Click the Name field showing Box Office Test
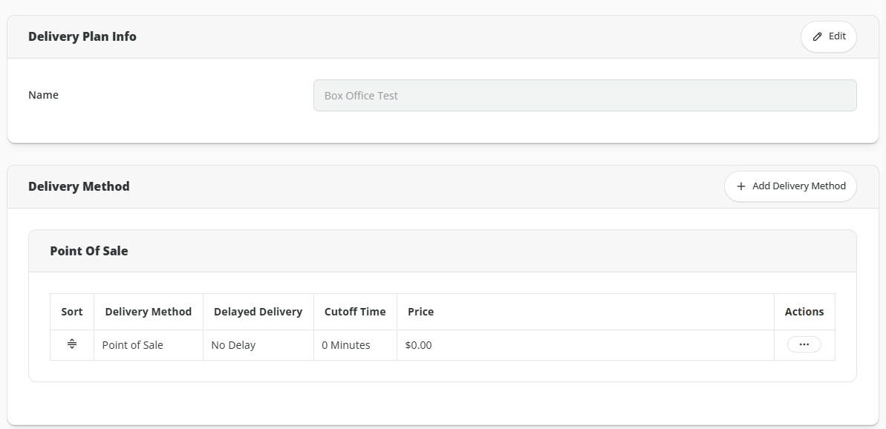The width and height of the screenshot is (886, 429). (584, 96)
